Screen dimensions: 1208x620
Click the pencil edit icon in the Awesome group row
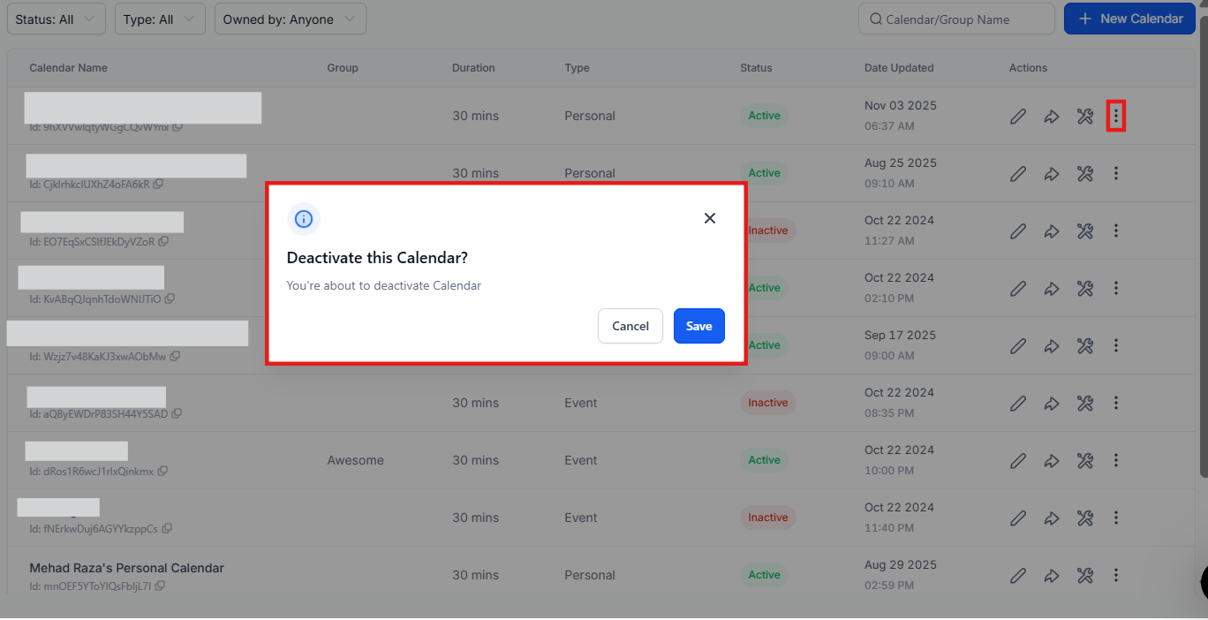tap(1018, 460)
